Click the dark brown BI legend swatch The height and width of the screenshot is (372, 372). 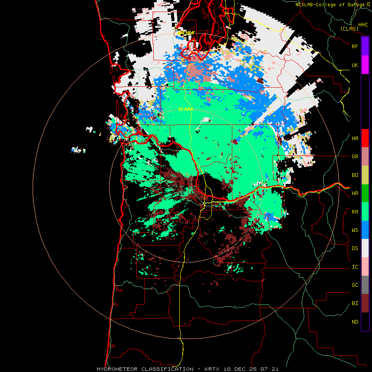(365, 303)
